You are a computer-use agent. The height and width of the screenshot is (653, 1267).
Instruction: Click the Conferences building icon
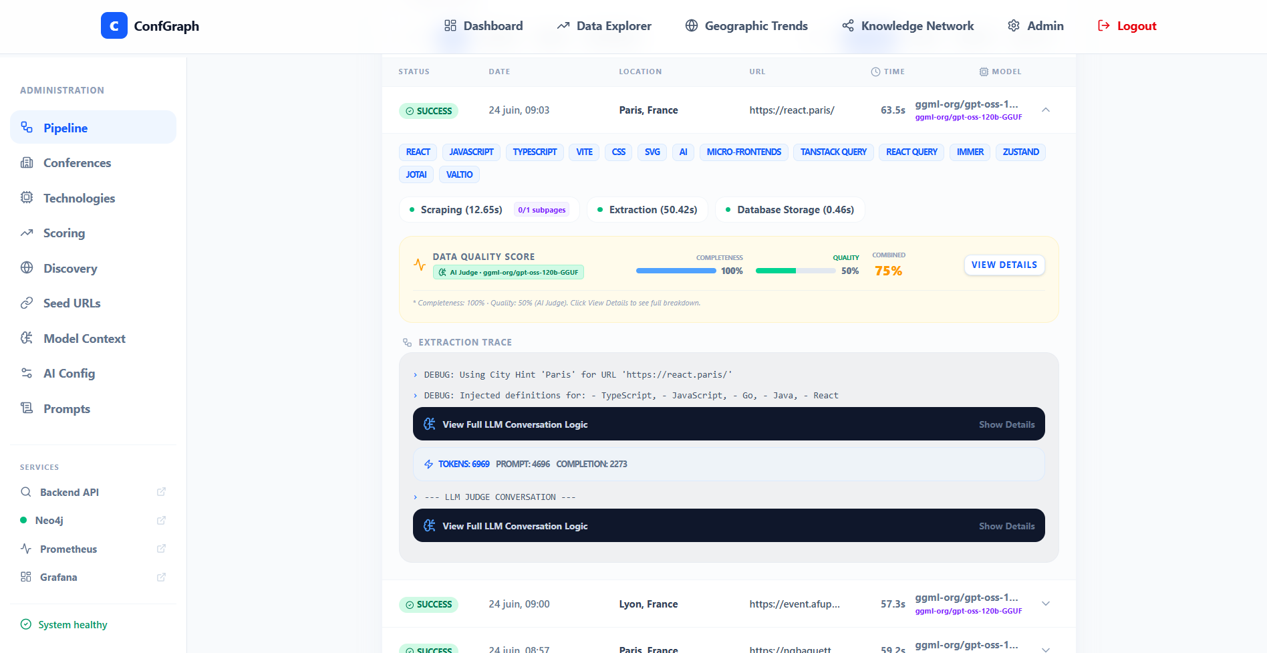click(27, 162)
